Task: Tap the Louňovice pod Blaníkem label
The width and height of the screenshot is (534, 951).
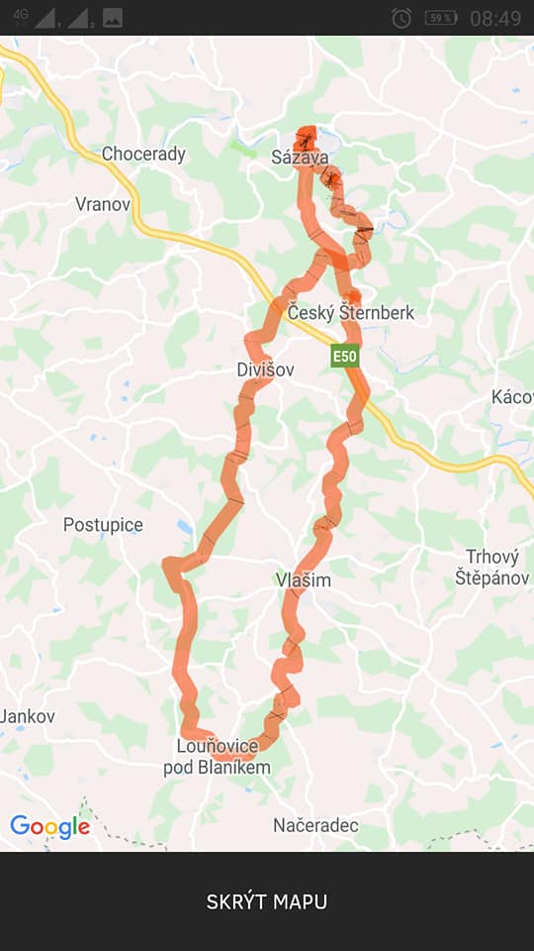Action: (x=217, y=757)
